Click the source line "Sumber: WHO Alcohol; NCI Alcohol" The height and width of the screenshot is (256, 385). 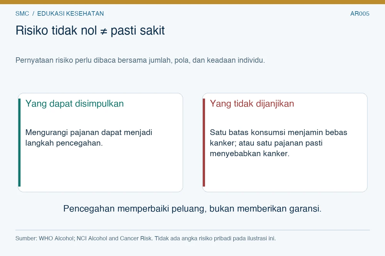(x=146, y=238)
